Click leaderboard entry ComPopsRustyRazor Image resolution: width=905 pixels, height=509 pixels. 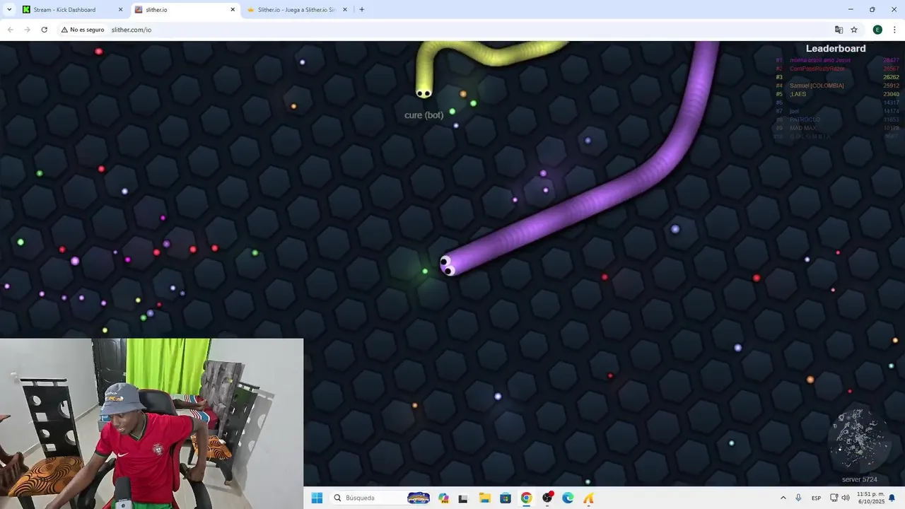coord(817,69)
